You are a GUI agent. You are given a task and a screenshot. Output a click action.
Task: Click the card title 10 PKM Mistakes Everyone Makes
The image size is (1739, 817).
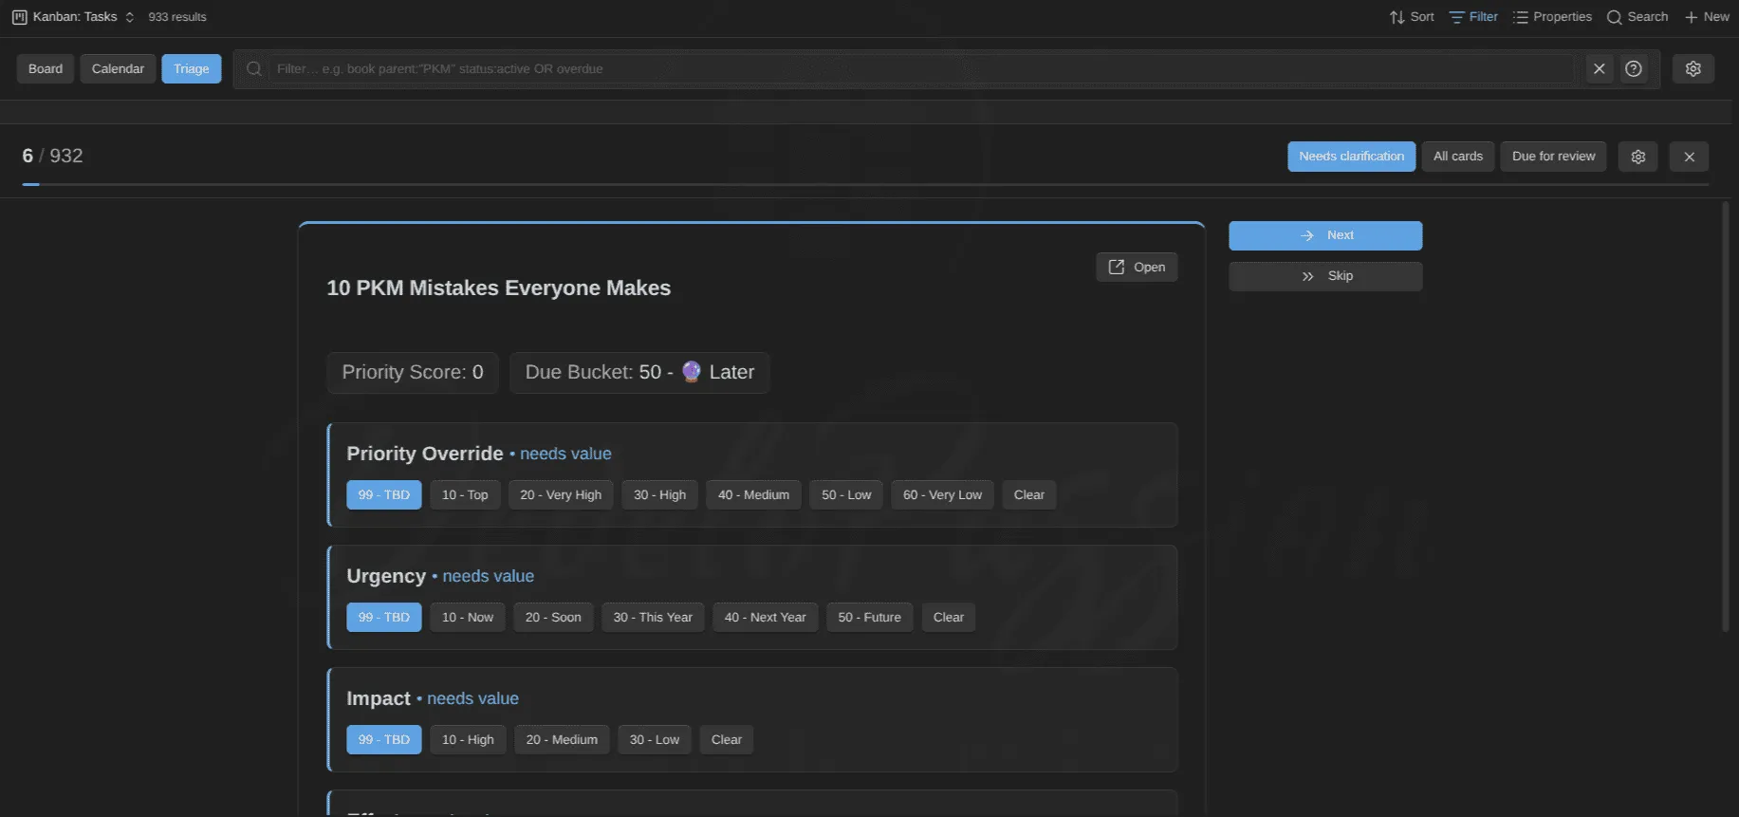click(499, 288)
